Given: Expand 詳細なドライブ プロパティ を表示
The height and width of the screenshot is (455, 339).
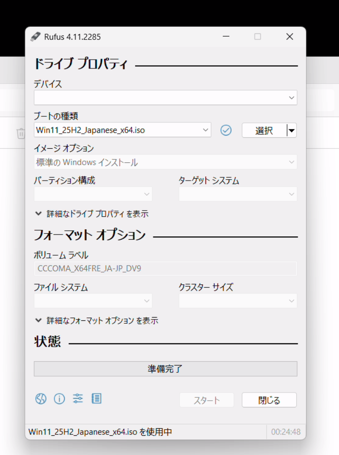Looking at the screenshot, I should point(92,214).
